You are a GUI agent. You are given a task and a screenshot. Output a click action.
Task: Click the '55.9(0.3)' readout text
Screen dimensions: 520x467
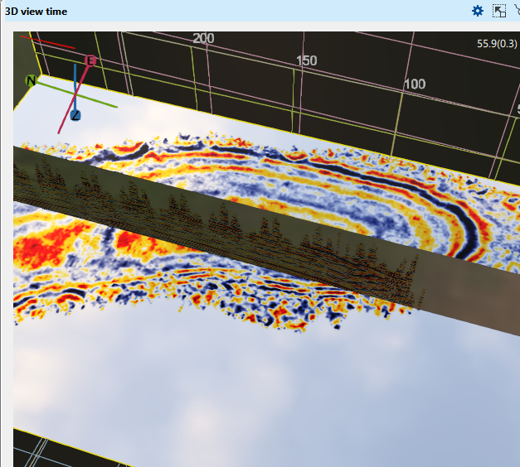click(x=497, y=44)
